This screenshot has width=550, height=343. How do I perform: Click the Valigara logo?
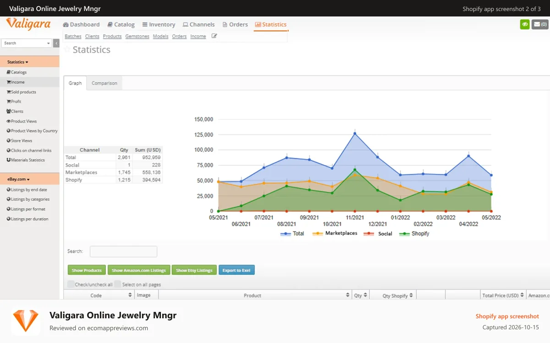[28, 24]
